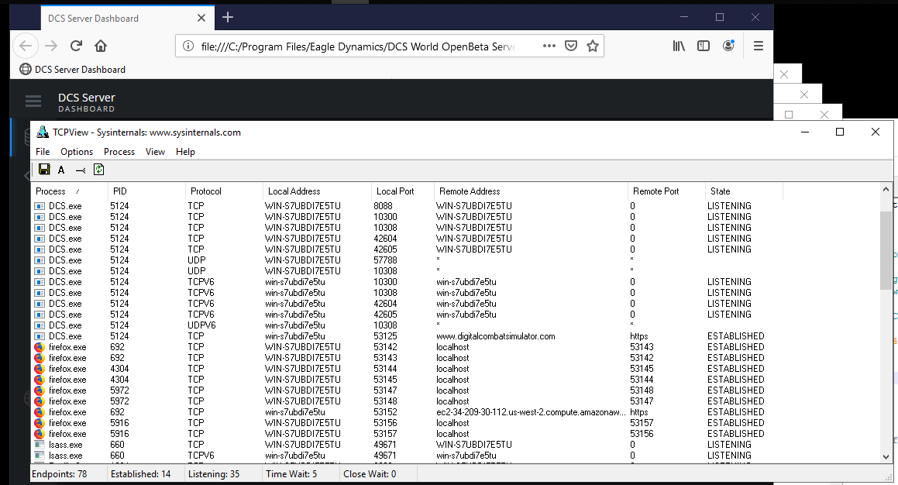The height and width of the screenshot is (485, 898).
Task: Click the TCPView vertical scrollbar thumb
Action: (886, 250)
